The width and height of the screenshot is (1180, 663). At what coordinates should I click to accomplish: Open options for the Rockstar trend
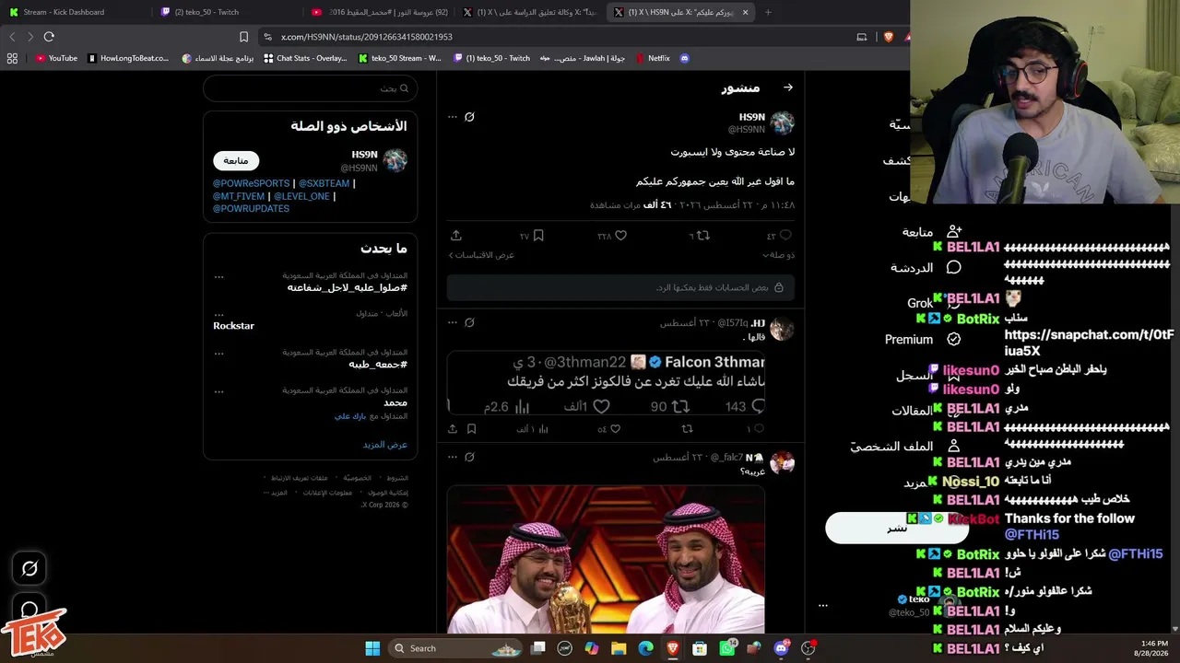coord(218,314)
